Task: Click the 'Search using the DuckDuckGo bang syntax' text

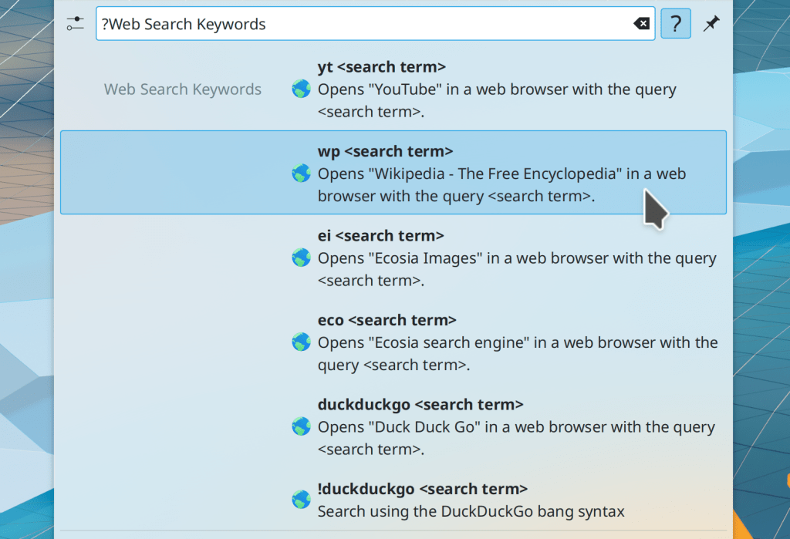Action: pyautogui.click(x=471, y=511)
